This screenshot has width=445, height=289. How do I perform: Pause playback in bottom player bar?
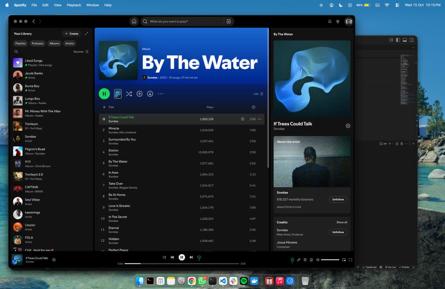pyautogui.click(x=182, y=257)
